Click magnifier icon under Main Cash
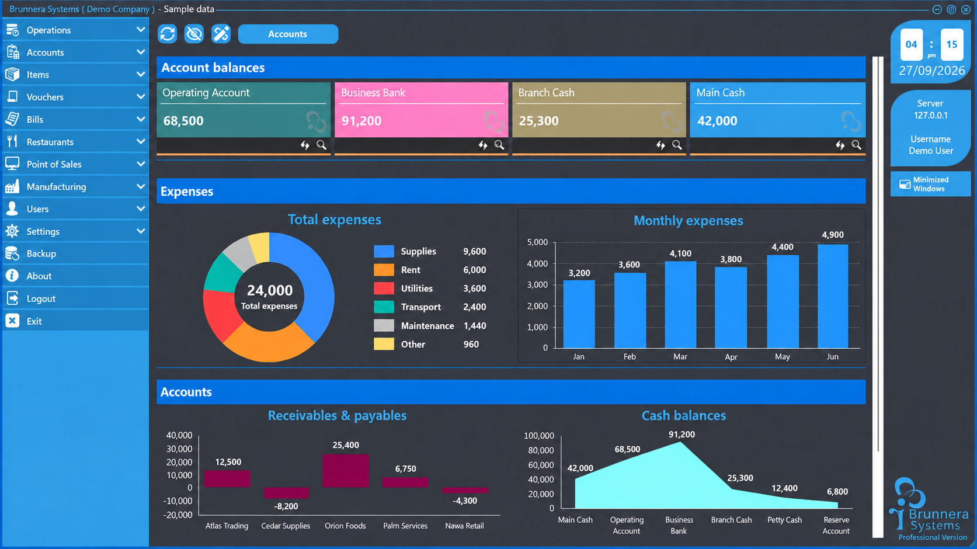This screenshot has height=549, width=977. pos(856,145)
